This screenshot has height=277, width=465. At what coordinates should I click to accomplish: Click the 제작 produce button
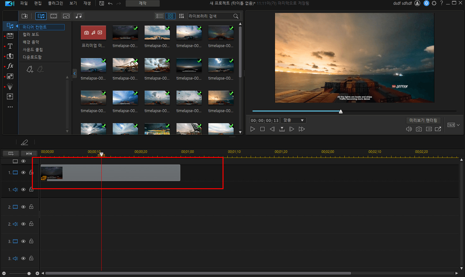coord(143,3)
